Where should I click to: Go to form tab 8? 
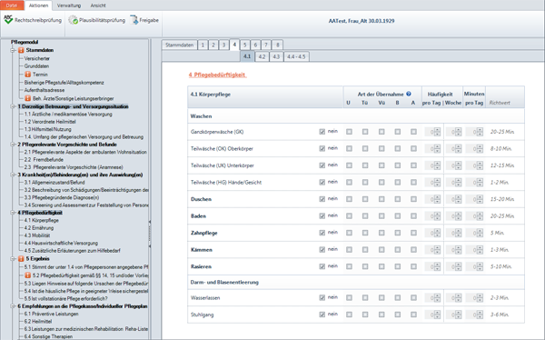(277, 45)
